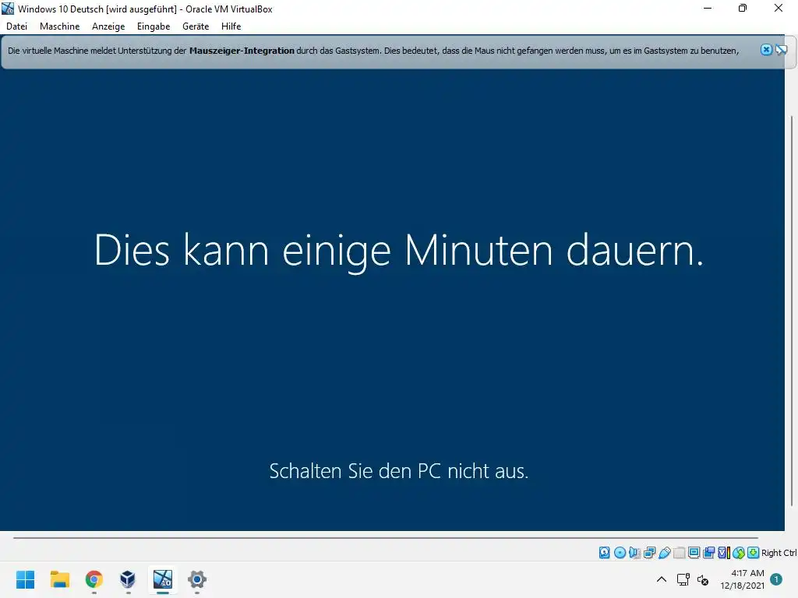The width and height of the screenshot is (798, 598).
Task: Close the VirtualBox VM window
Action: tap(779, 9)
